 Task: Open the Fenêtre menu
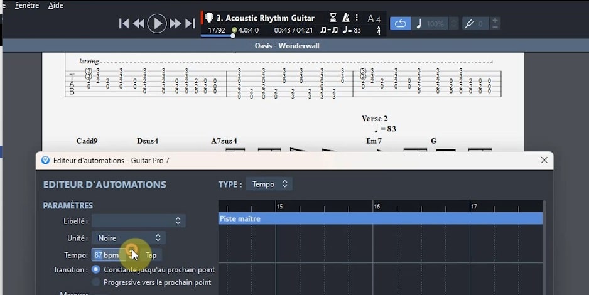[x=27, y=5]
